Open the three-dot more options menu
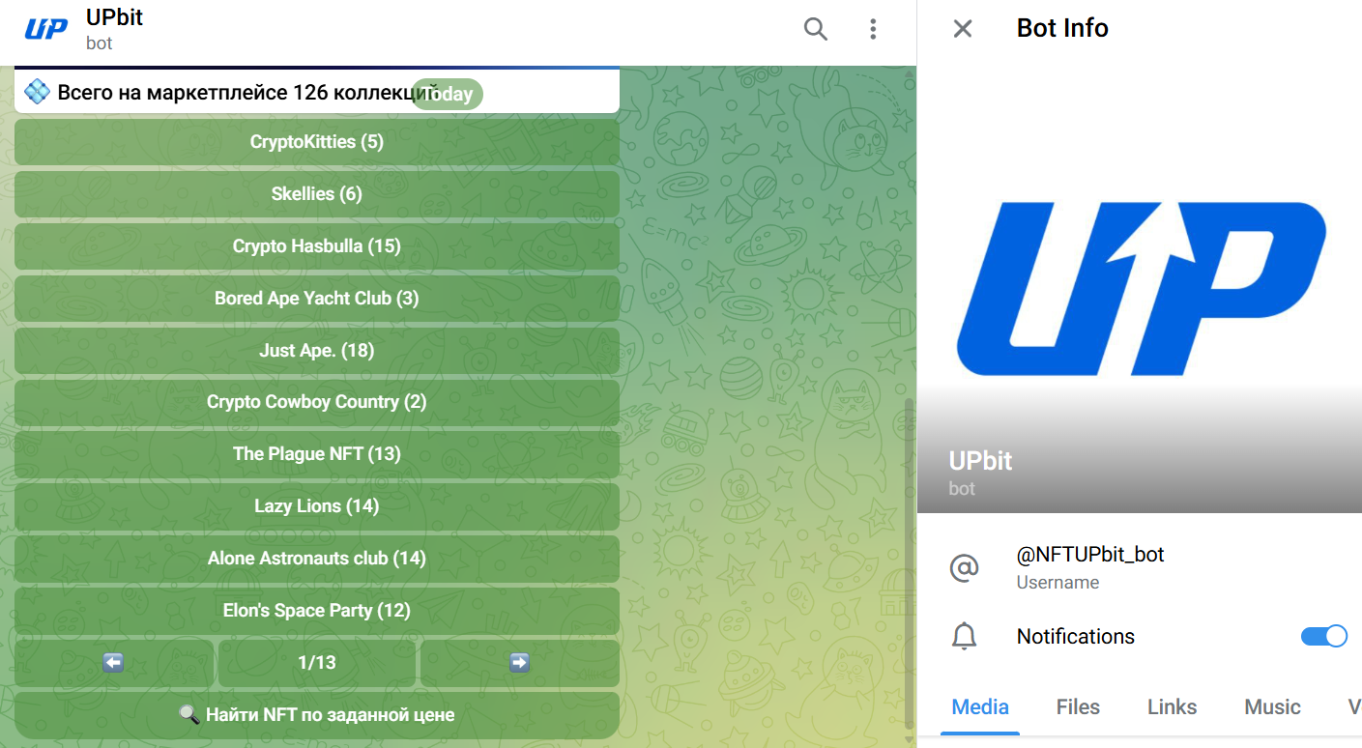This screenshot has height=748, width=1362. pyautogui.click(x=873, y=29)
